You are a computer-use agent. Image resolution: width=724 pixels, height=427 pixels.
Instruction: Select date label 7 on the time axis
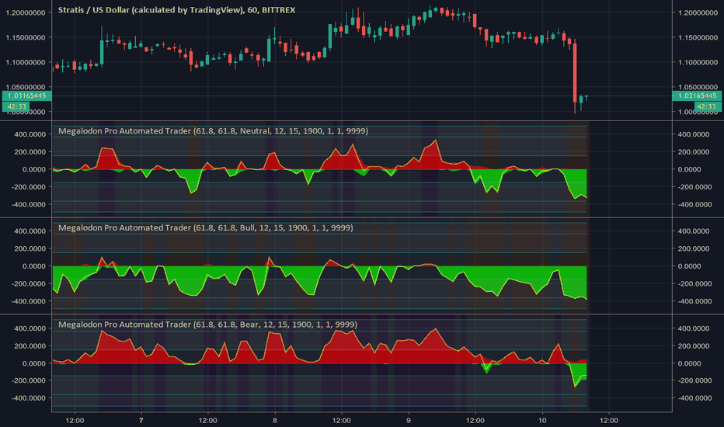click(x=141, y=421)
